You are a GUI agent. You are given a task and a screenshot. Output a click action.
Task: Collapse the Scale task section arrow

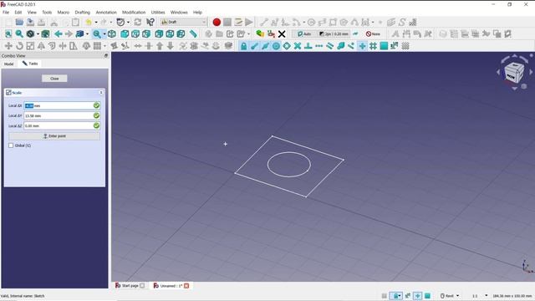pyautogui.click(x=101, y=93)
